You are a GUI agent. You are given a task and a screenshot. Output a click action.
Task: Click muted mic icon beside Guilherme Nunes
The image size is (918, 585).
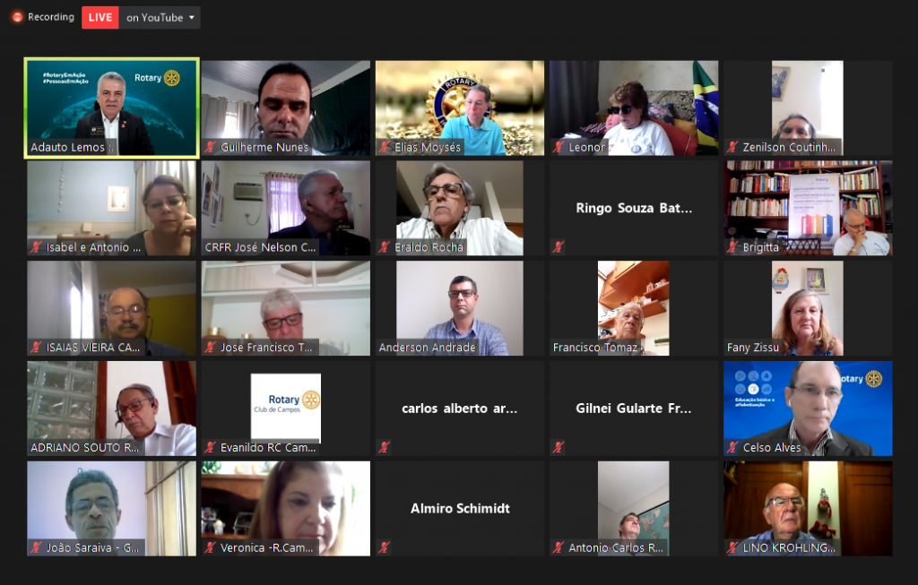click(x=211, y=147)
